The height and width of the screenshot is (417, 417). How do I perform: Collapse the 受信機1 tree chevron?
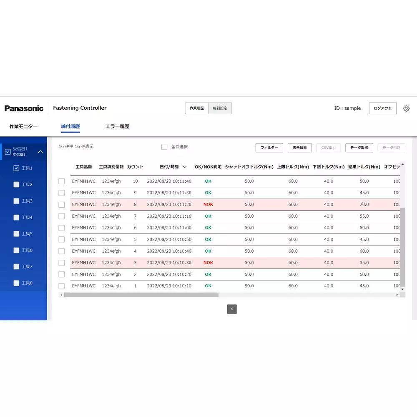pyautogui.click(x=40, y=152)
